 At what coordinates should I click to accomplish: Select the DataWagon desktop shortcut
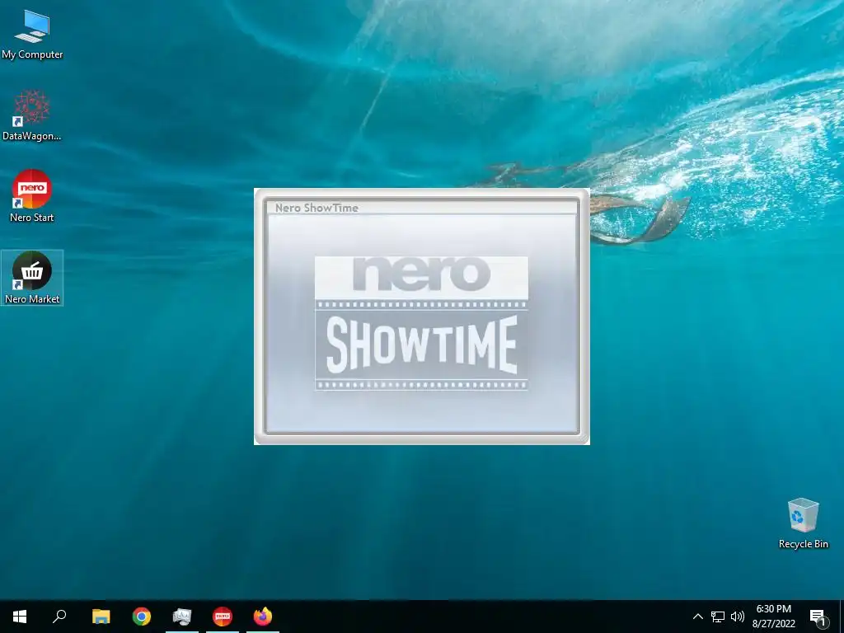[32, 115]
